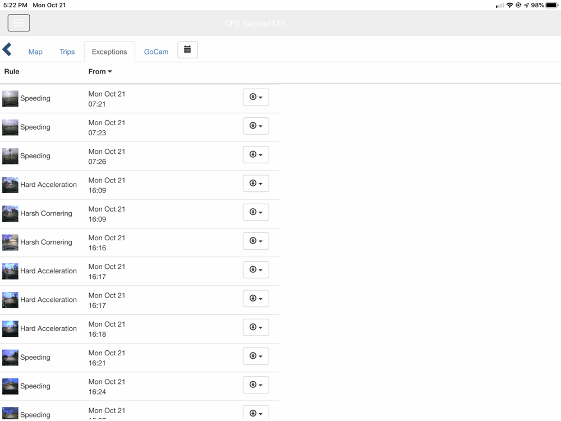Open the calendar date picker
Viewport: 561px width, 421px height.
tap(187, 49)
